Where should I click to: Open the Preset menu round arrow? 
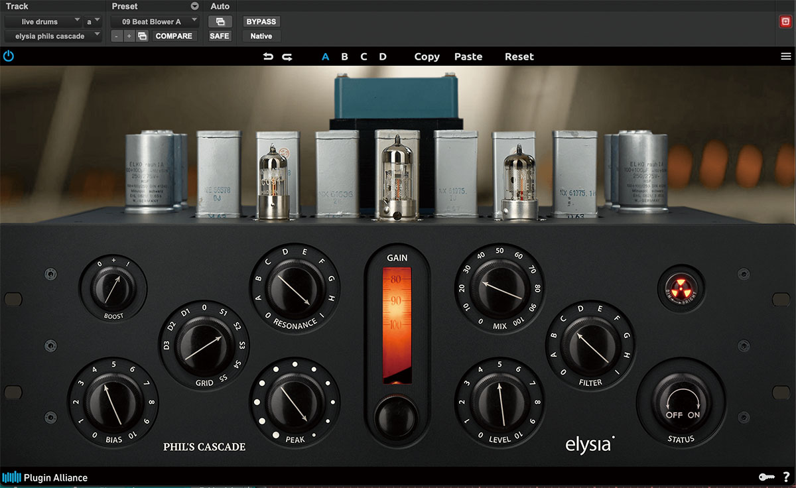(x=194, y=6)
